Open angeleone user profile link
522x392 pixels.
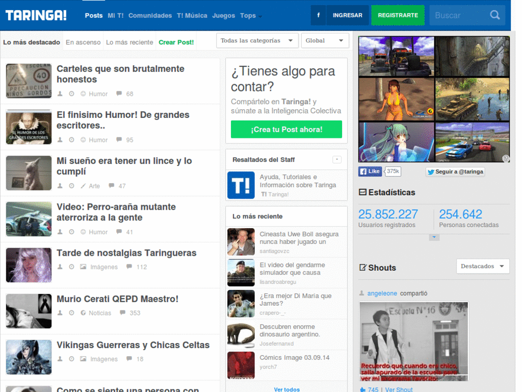coord(382,293)
